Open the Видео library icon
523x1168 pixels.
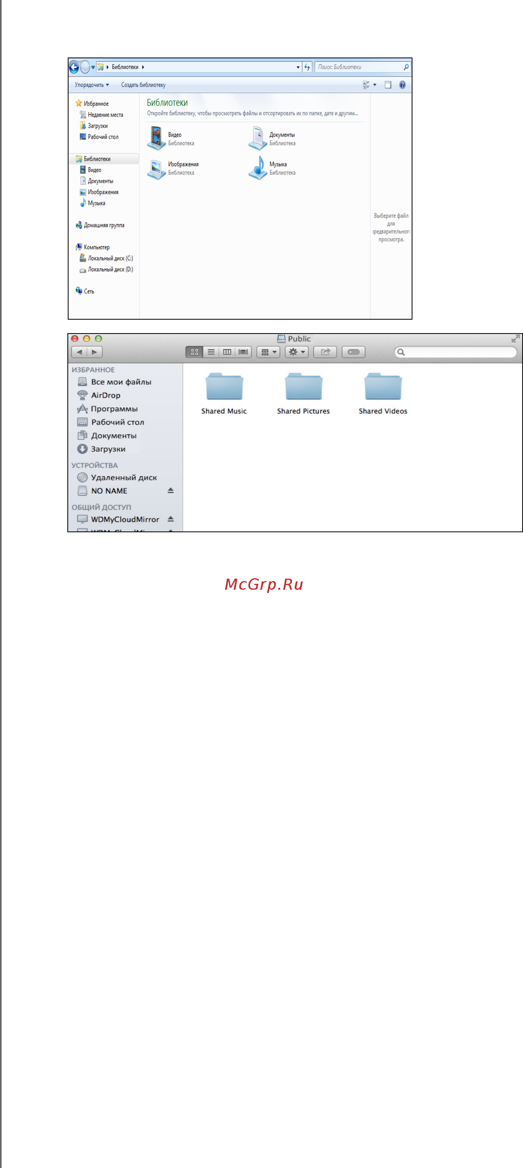pyautogui.click(x=156, y=138)
